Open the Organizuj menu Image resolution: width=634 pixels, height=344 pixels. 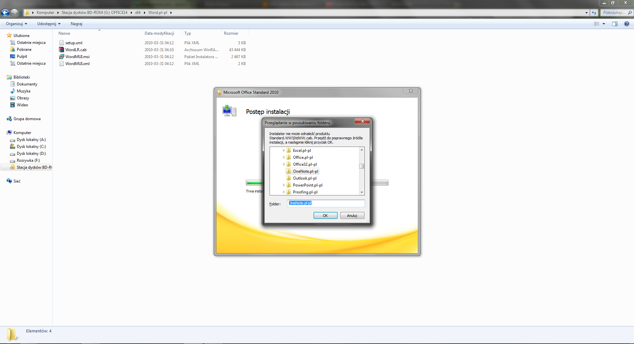17,24
